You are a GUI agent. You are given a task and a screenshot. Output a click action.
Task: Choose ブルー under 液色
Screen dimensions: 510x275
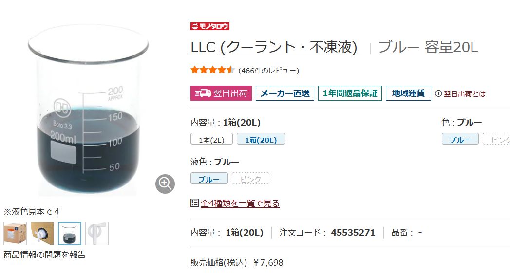(x=208, y=179)
